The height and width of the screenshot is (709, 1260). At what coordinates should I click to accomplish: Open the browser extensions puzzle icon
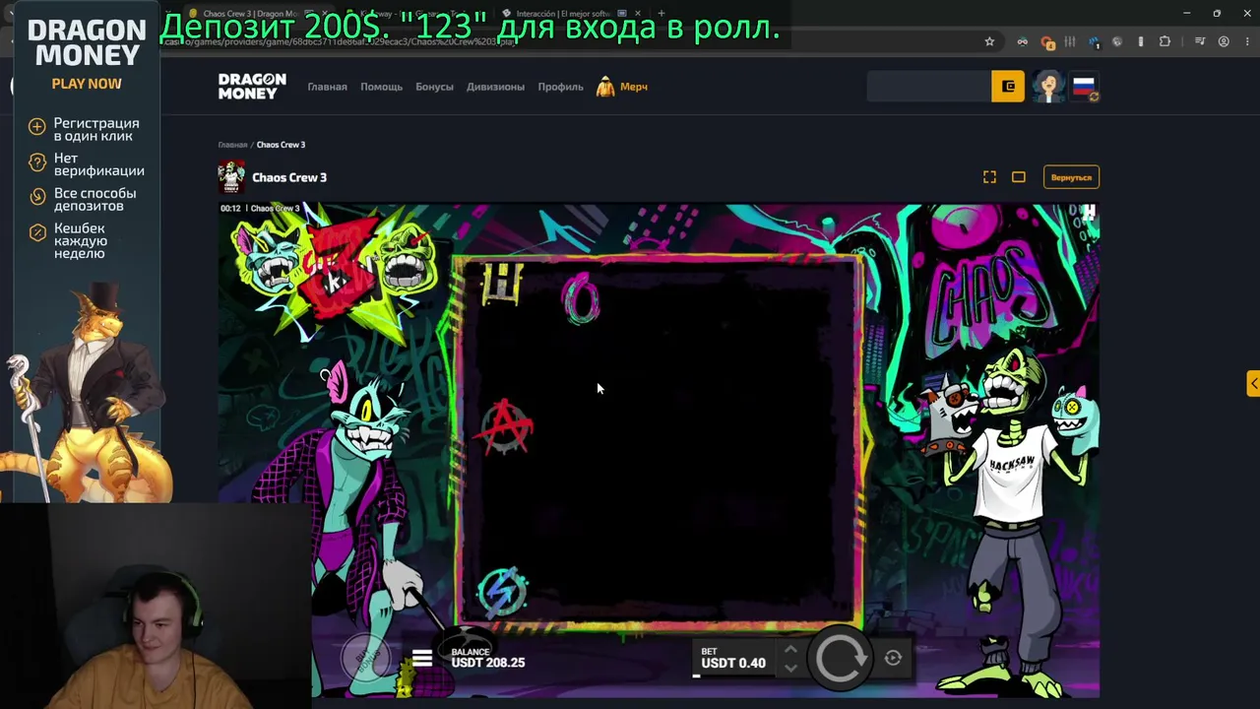1165,41
